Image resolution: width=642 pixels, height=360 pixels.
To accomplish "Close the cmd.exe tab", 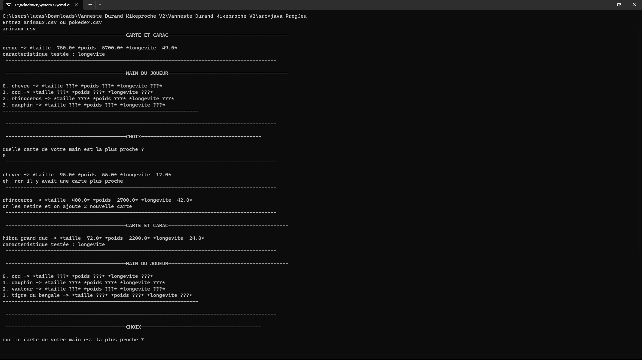I will 76,5.
